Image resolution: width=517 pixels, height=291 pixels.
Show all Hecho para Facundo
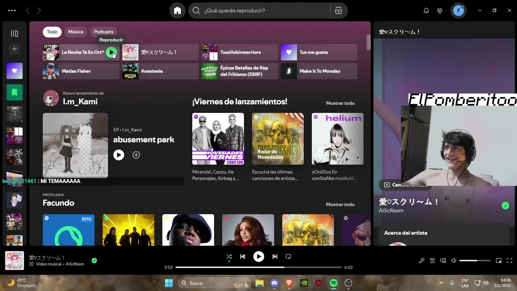(x=340, y=205)
